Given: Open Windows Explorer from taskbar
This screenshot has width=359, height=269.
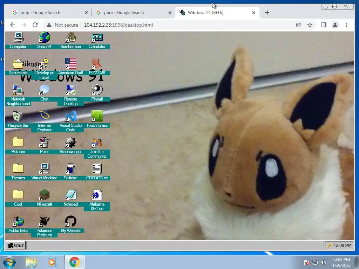Looking at the screenshot, I should (31, 262).
